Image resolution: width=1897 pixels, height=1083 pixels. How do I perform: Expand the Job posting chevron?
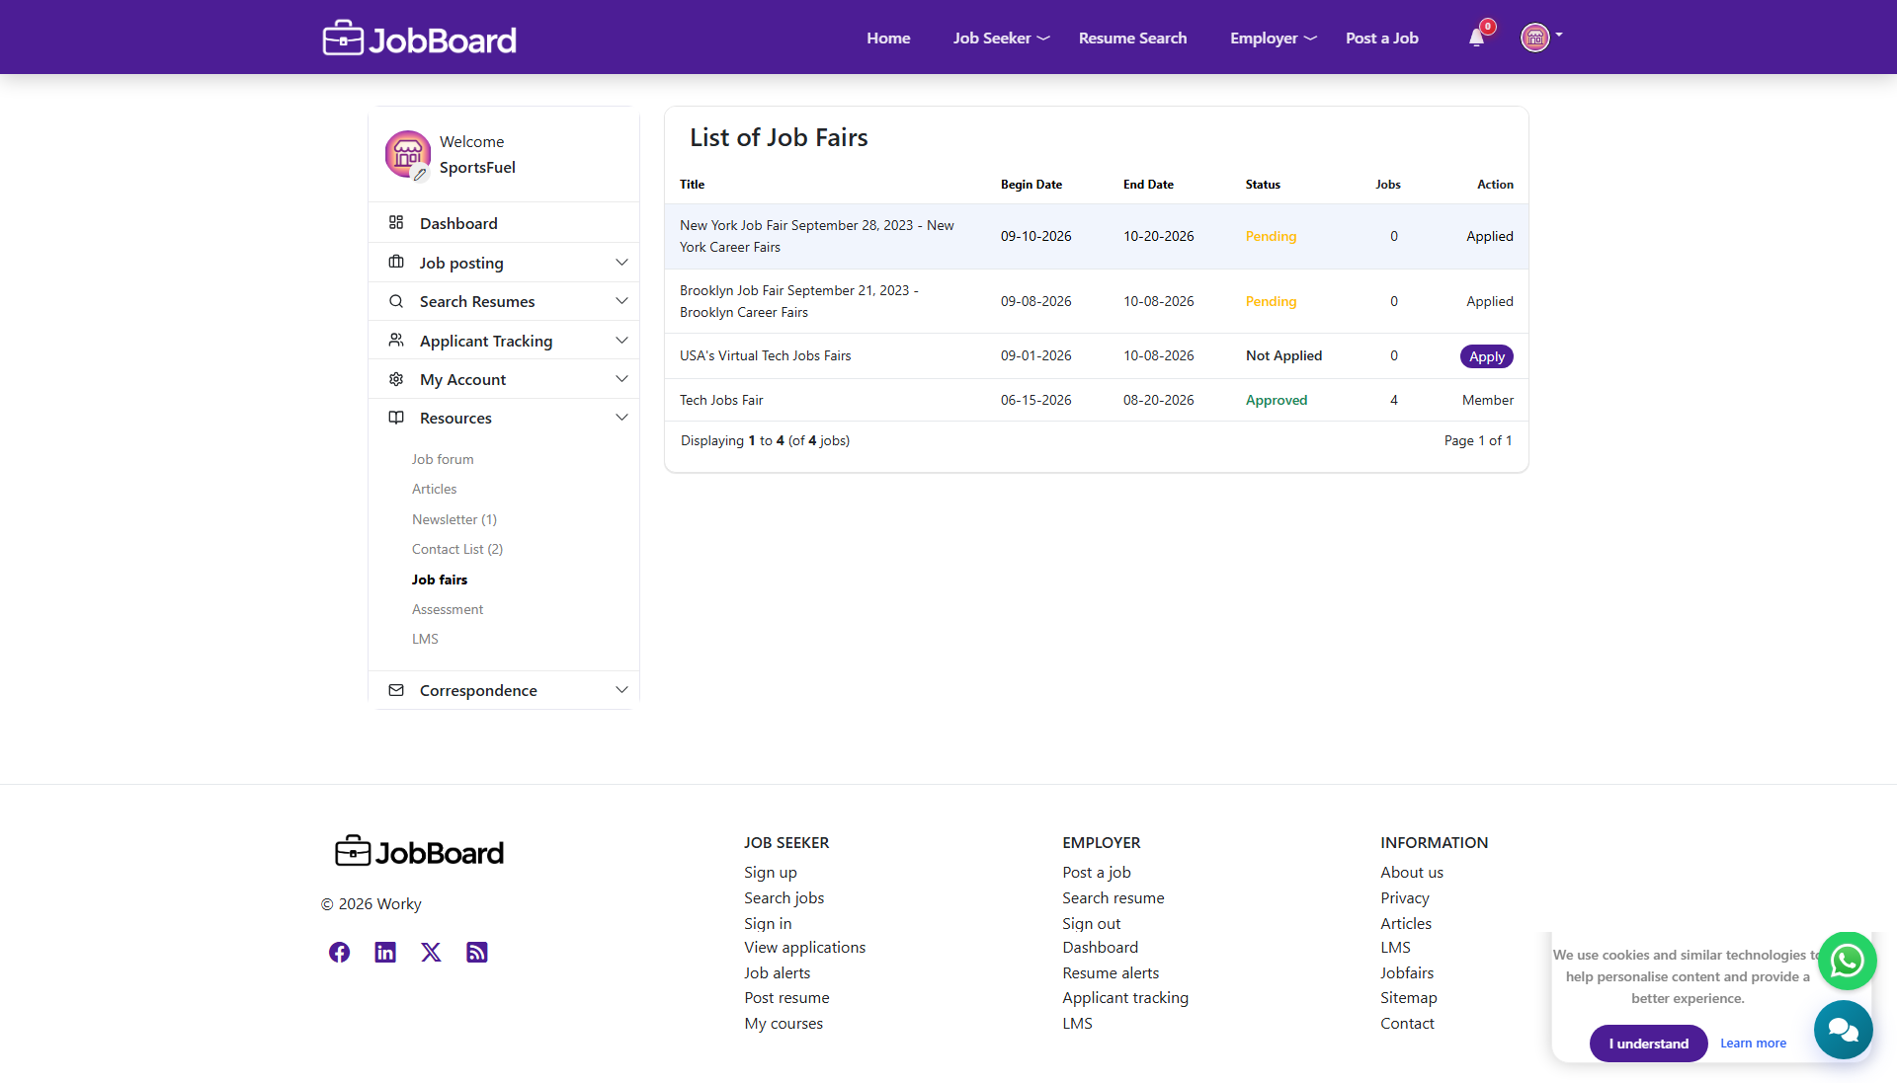pos(621,262)
